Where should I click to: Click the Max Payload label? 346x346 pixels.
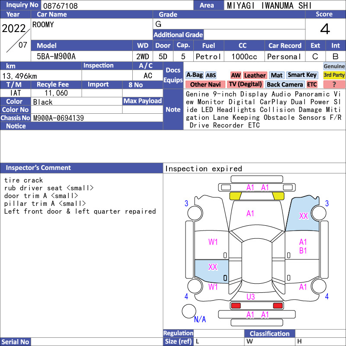(143, 101)
